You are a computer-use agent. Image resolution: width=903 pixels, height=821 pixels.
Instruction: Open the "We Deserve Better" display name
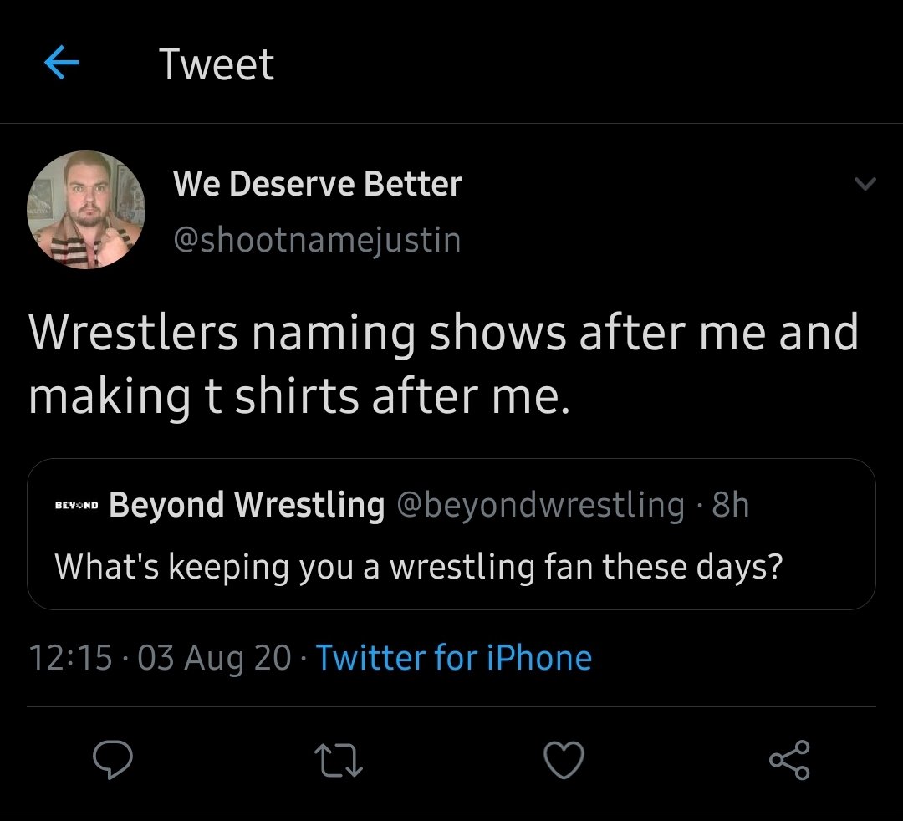click(317, 184)
